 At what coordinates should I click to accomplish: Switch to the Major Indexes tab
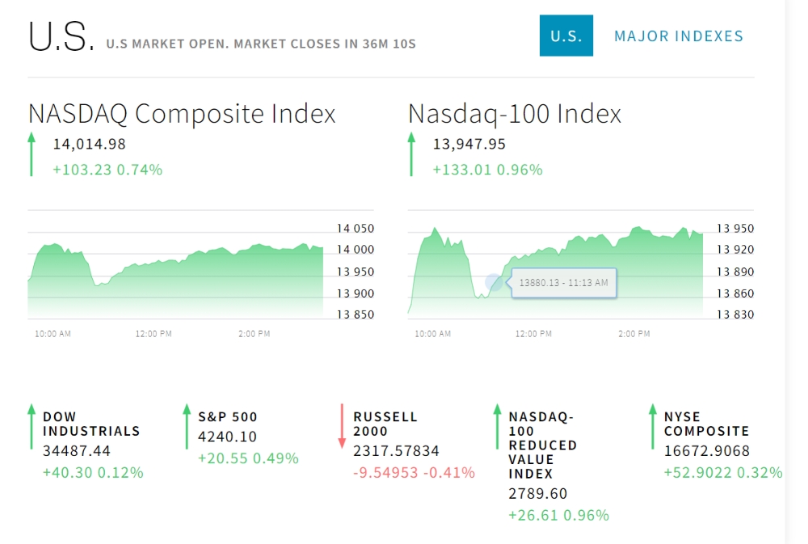(679, 36)
